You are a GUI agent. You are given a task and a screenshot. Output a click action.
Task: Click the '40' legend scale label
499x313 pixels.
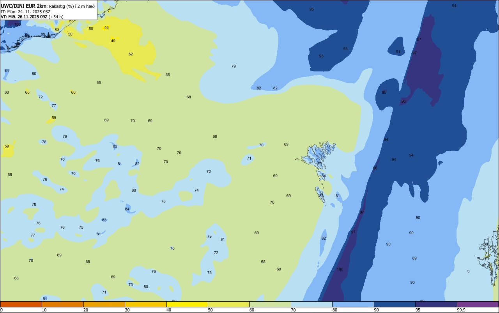(x=169, y=310)
